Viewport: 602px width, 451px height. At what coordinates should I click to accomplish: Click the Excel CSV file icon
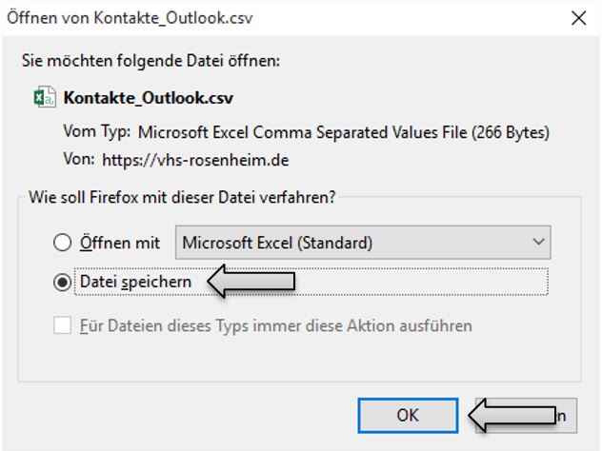43,97
